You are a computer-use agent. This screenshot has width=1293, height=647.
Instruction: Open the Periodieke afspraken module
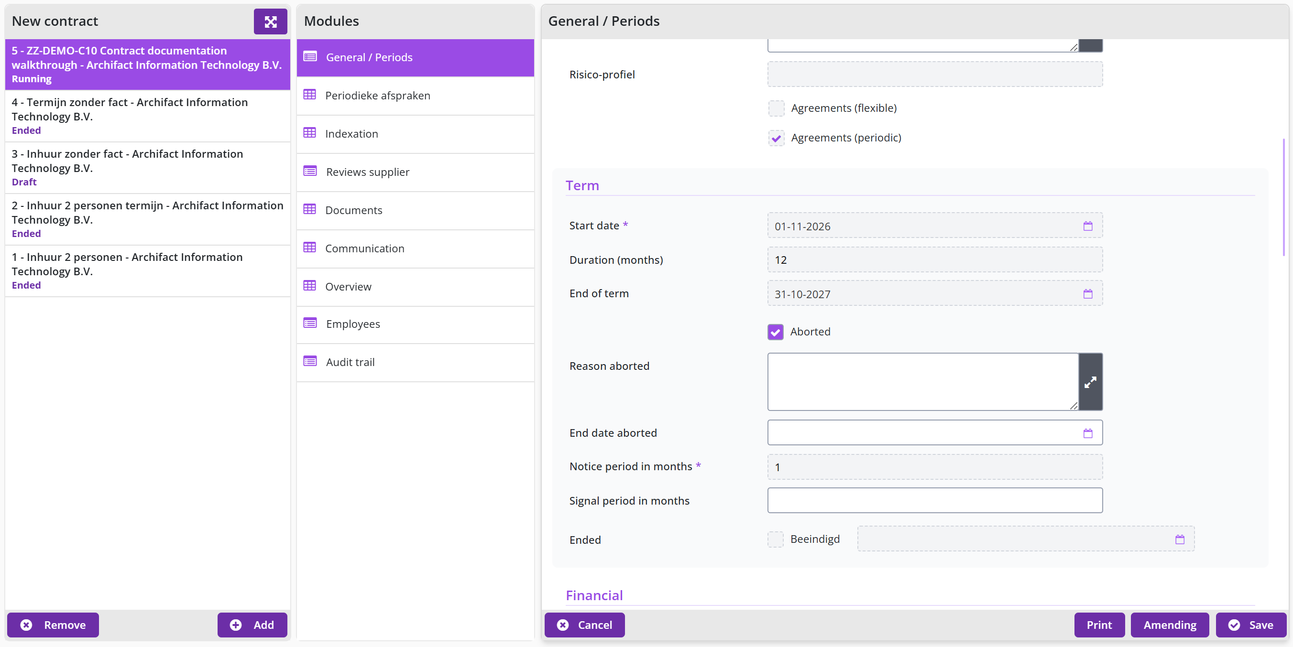coord(415,95)
